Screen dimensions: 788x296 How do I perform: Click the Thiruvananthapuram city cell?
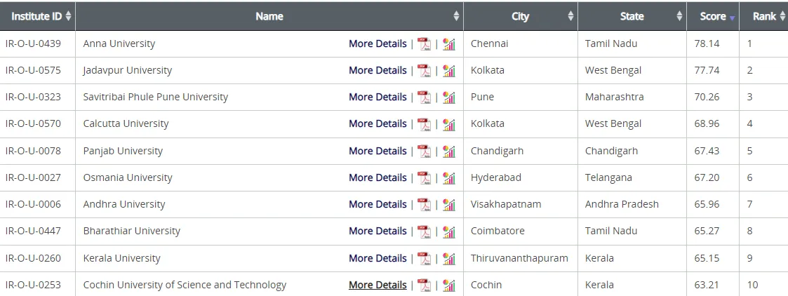(520, 258)
